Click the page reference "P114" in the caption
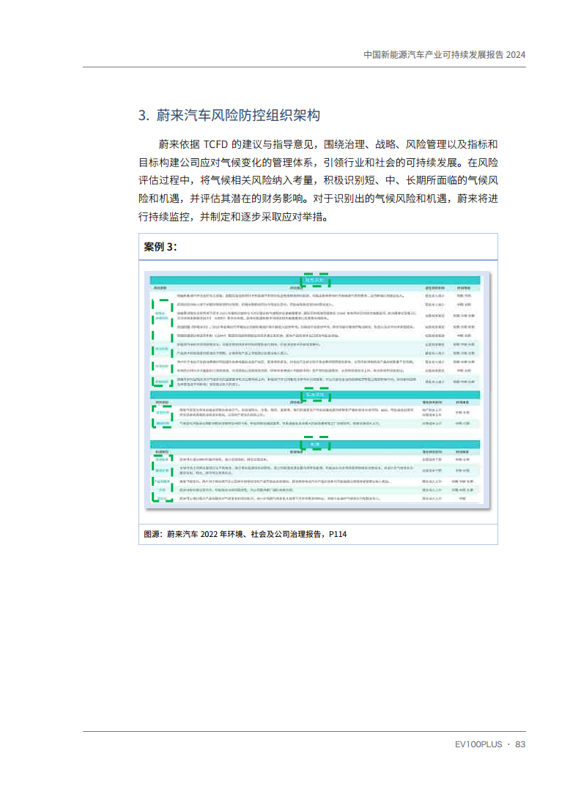The image size is (581, 789). 338,534
